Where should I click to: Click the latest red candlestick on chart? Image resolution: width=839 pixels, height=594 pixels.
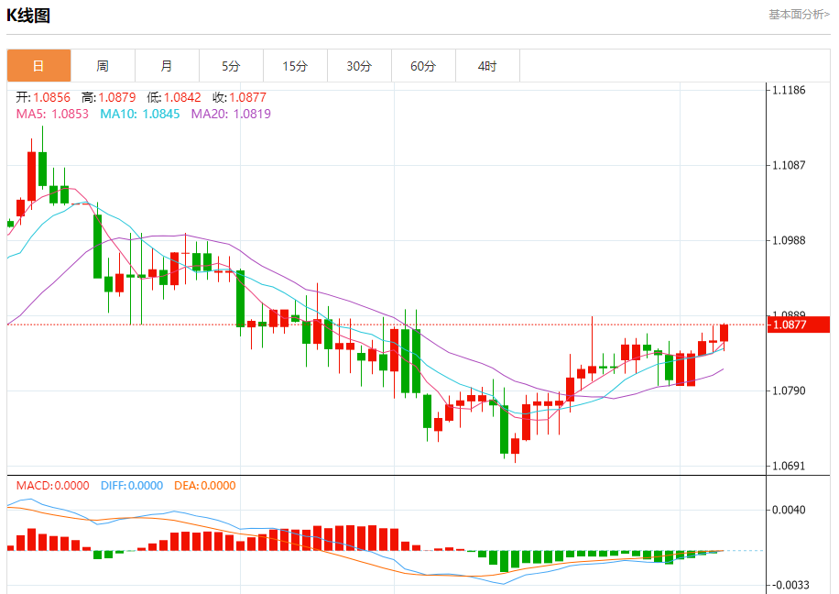(x=724, y=333)
